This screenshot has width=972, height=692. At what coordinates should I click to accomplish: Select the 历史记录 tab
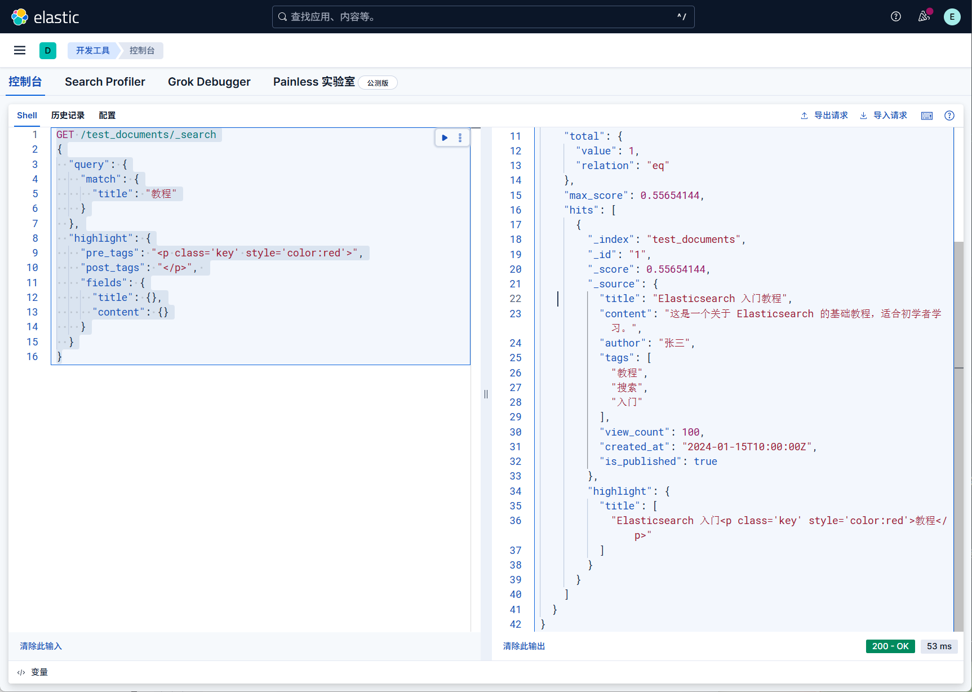click(x=68, y=115)
